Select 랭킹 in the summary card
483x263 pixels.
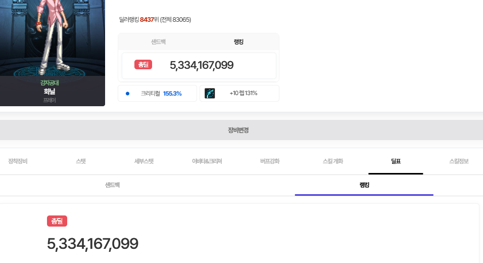click(x=238, y=41)
